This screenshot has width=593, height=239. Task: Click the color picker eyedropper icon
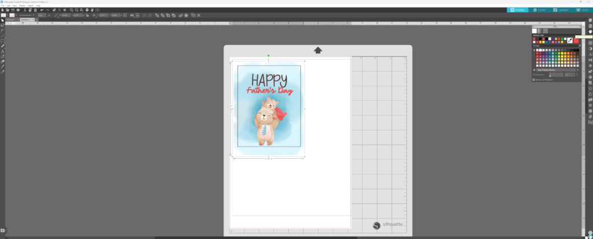tap(570, 40)
